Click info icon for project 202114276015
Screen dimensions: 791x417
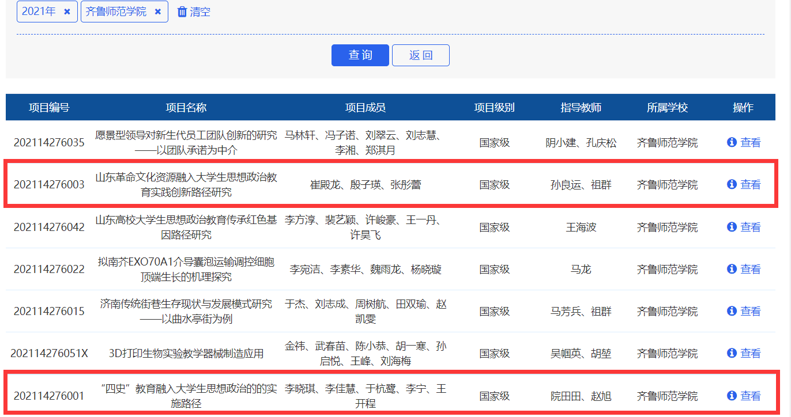pos(732,311)
